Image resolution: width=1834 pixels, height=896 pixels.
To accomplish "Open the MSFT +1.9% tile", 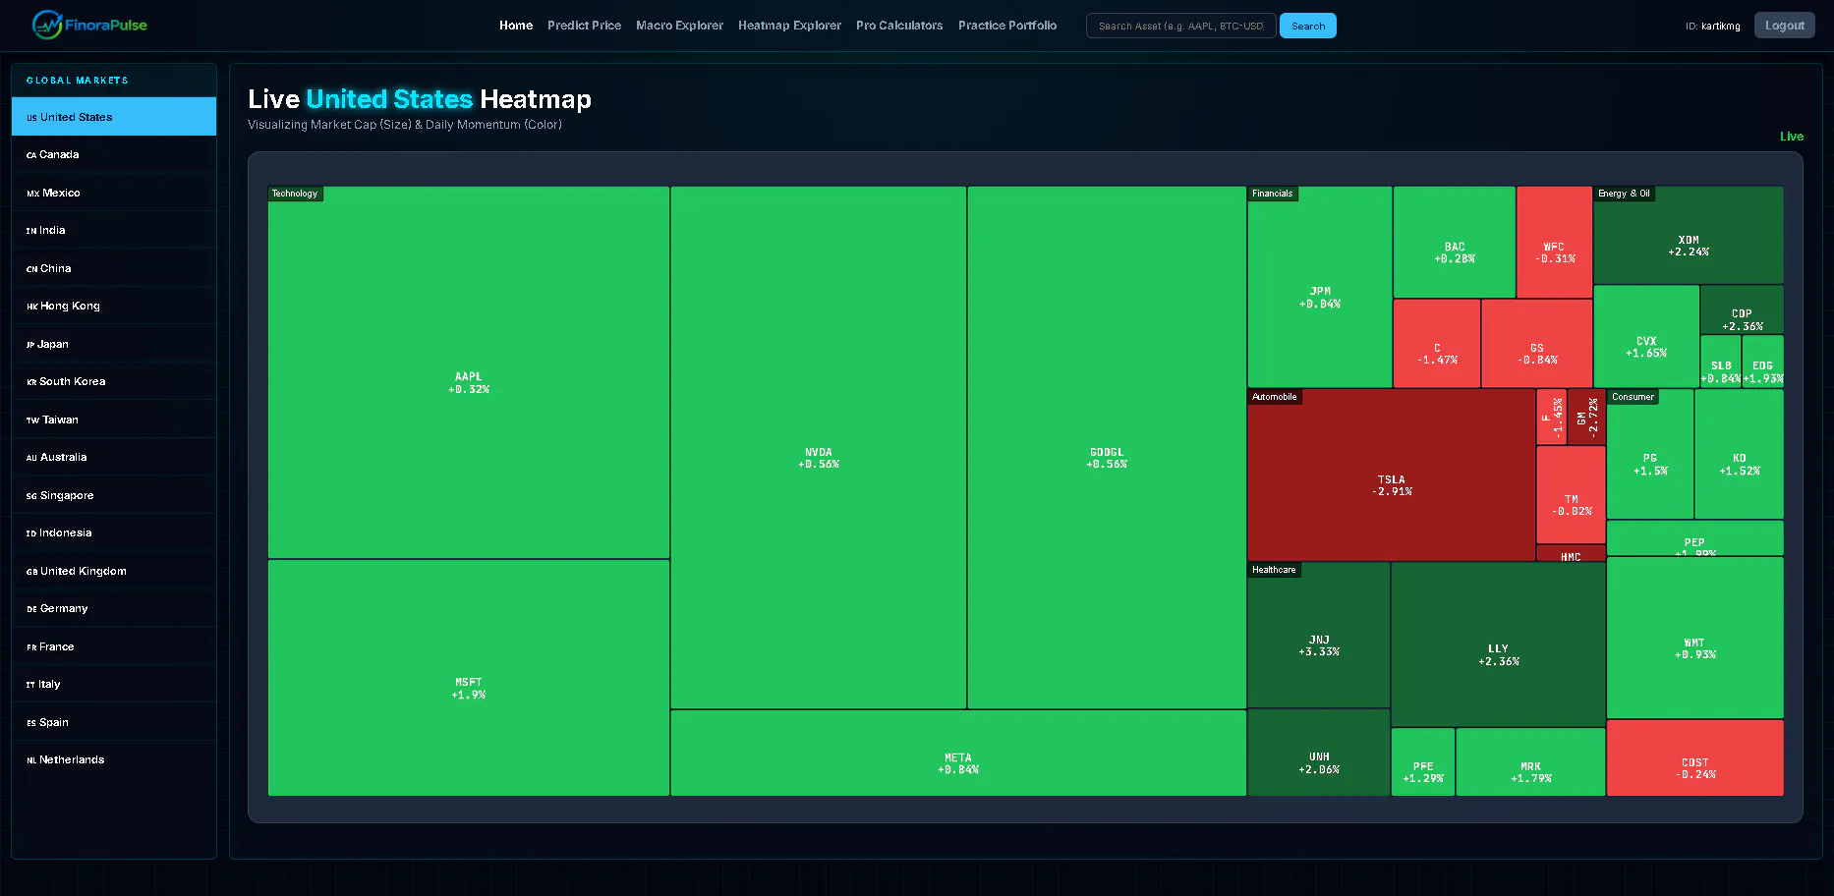I will (x=469, y=678).
